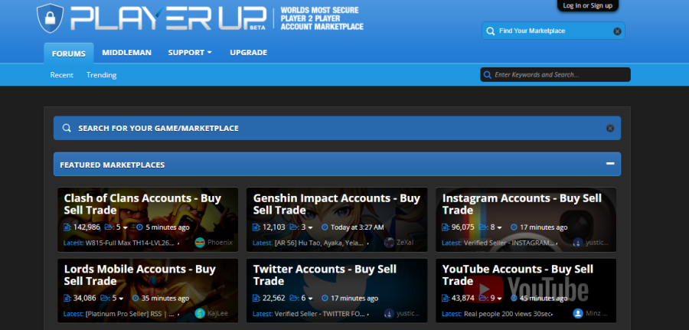The width and height of the screenshot is (689, 330).
Task: Click thread count icon on Lords Mobile card
Action: tap(67, 299)
